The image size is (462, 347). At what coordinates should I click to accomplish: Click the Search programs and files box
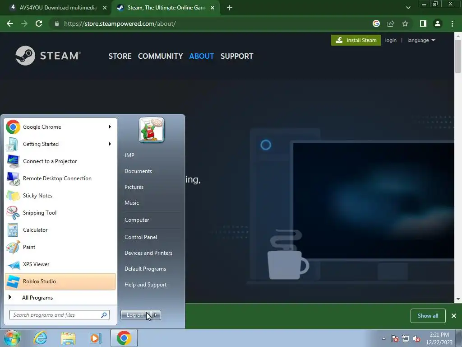pos(60,315)
